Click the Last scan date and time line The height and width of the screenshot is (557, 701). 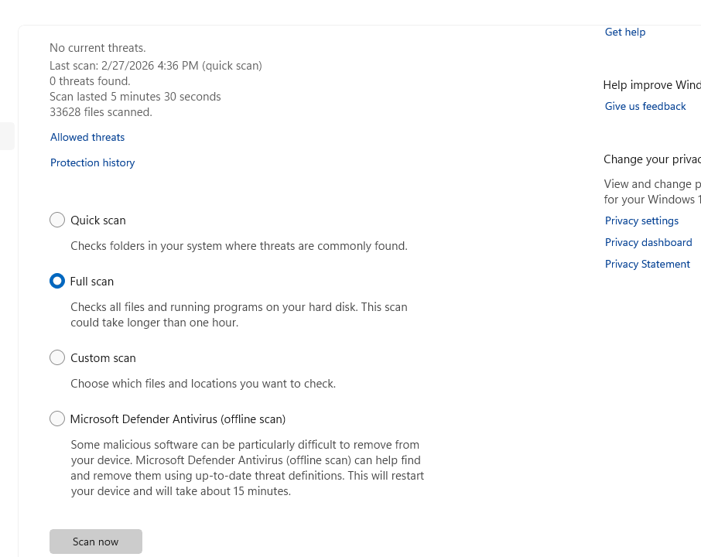pos(156,66)
